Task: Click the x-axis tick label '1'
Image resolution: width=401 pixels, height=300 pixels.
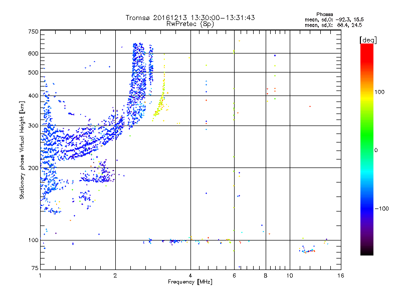Action: [x=40, y=275]
